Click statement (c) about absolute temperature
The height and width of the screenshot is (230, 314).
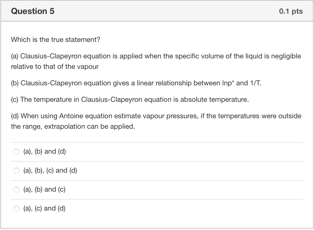[x=130, y=99]
